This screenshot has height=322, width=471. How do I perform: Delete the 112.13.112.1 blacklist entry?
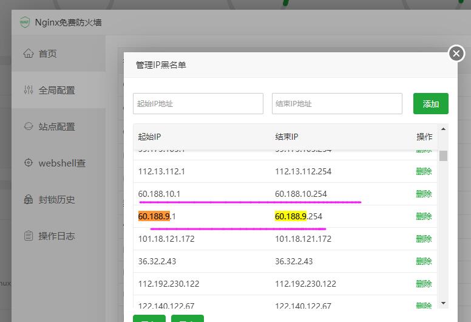(x=424, y=171)
